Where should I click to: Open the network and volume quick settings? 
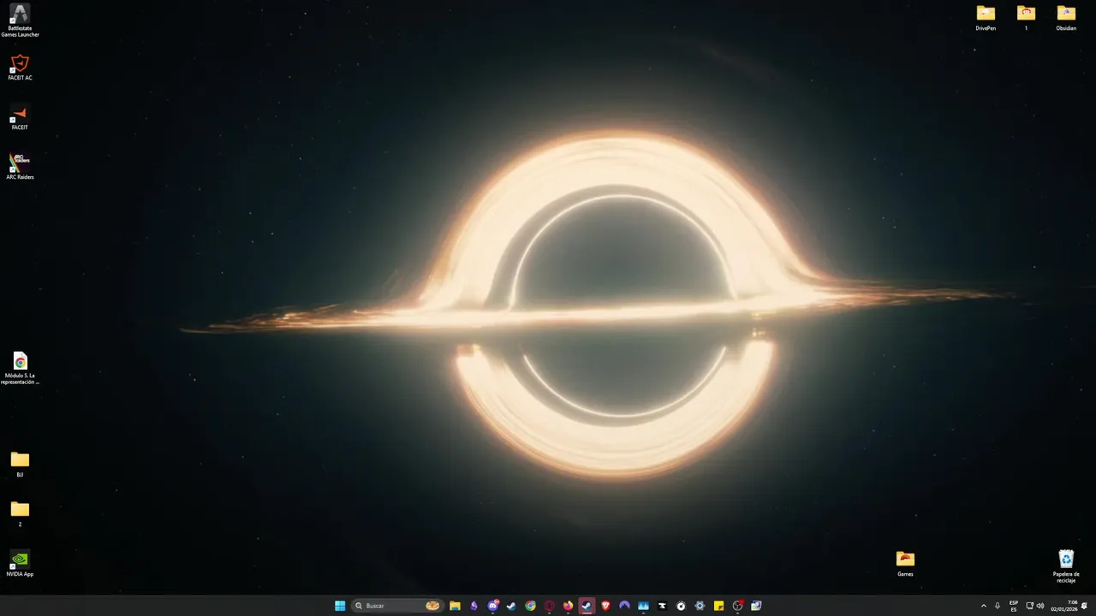coord(1035,606)
